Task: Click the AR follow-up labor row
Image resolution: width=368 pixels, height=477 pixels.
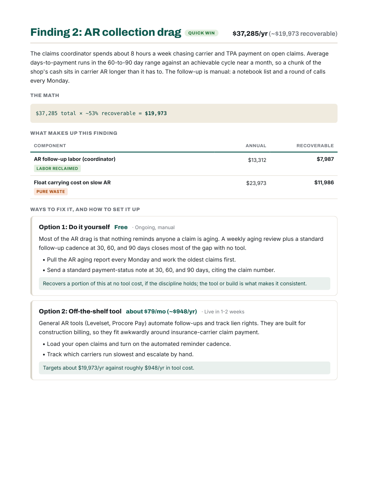Action: point(184,164)
